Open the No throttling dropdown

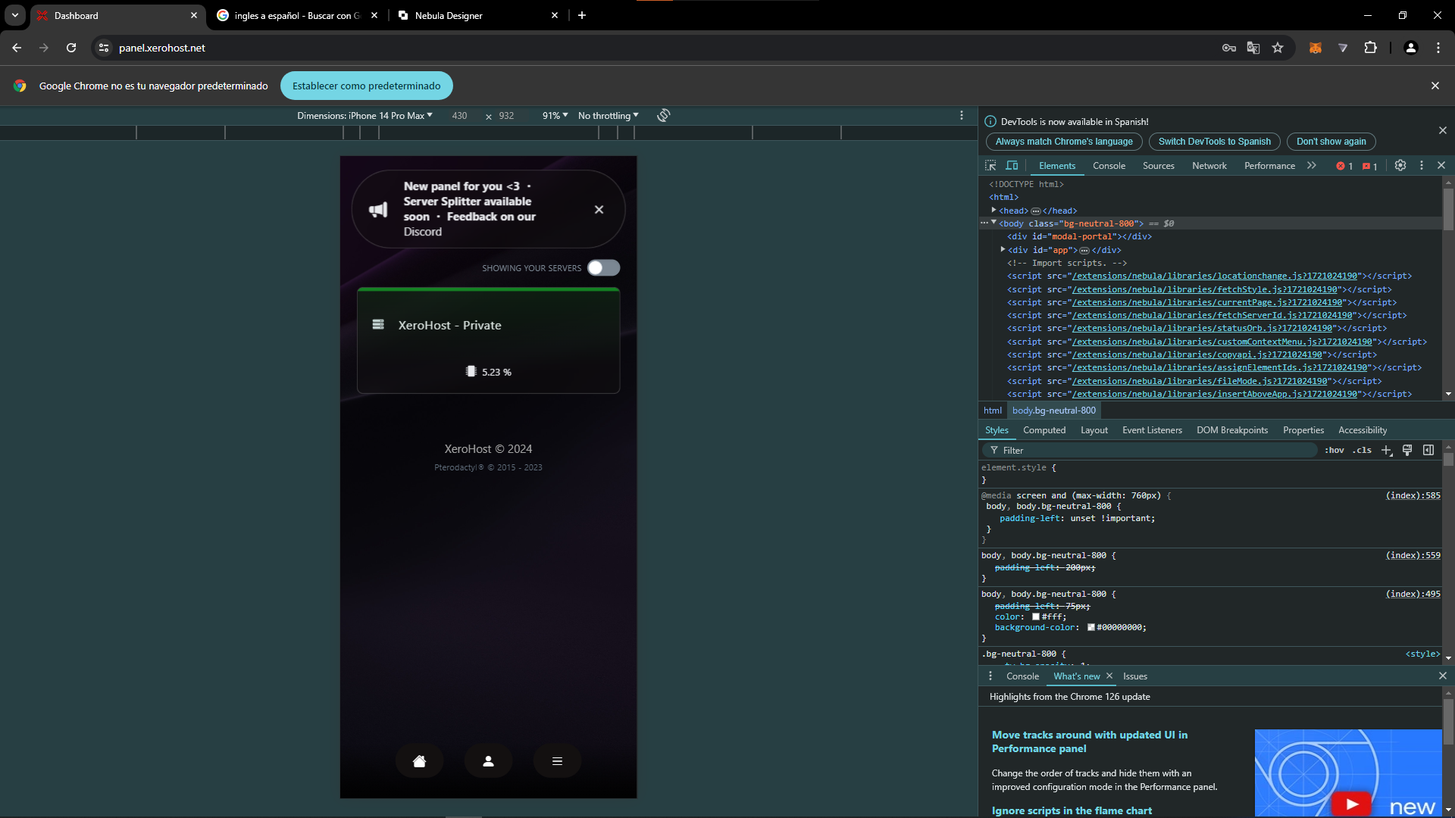pyautogui.click(x=608, y=115)
